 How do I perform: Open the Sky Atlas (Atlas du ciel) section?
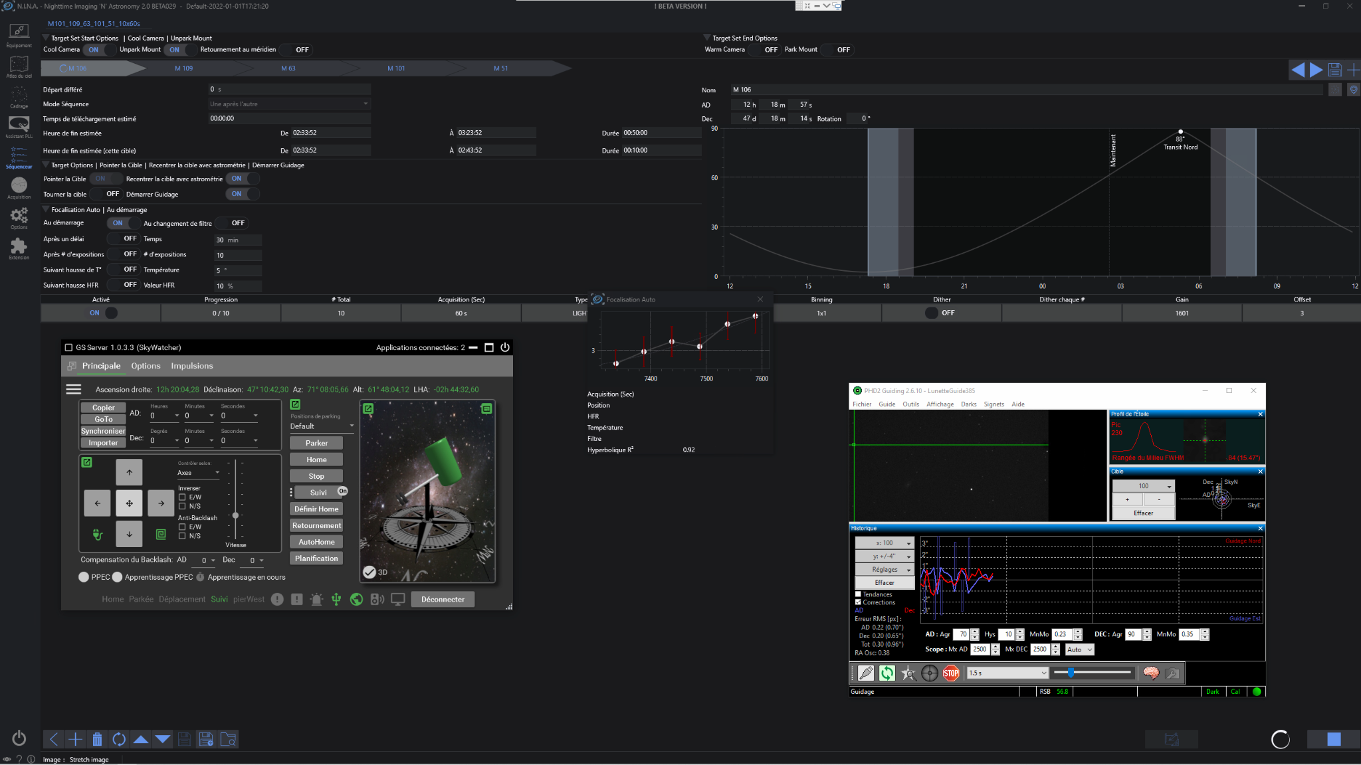tap(19, 66)
